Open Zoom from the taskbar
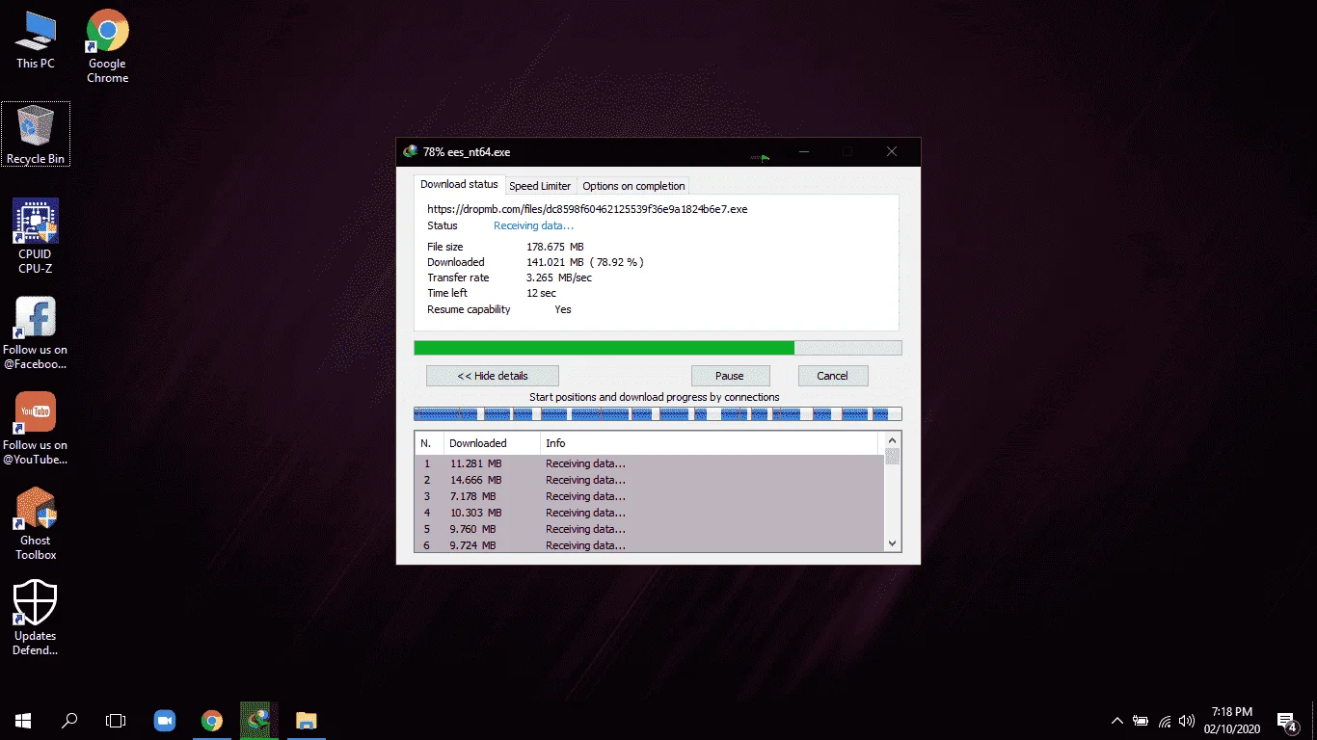1317x740 pixels. 165,720
